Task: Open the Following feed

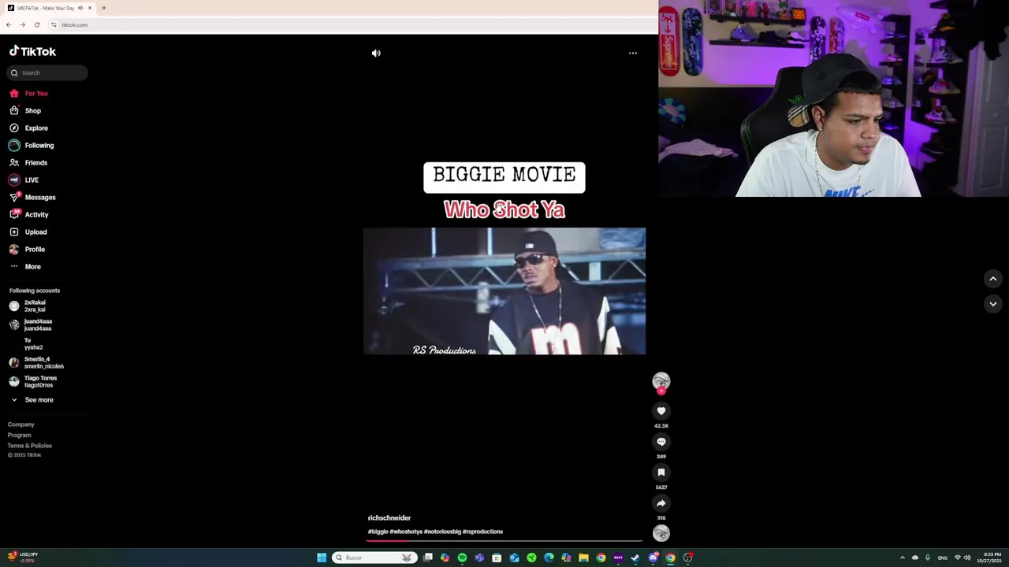Action: pos(32,145)
